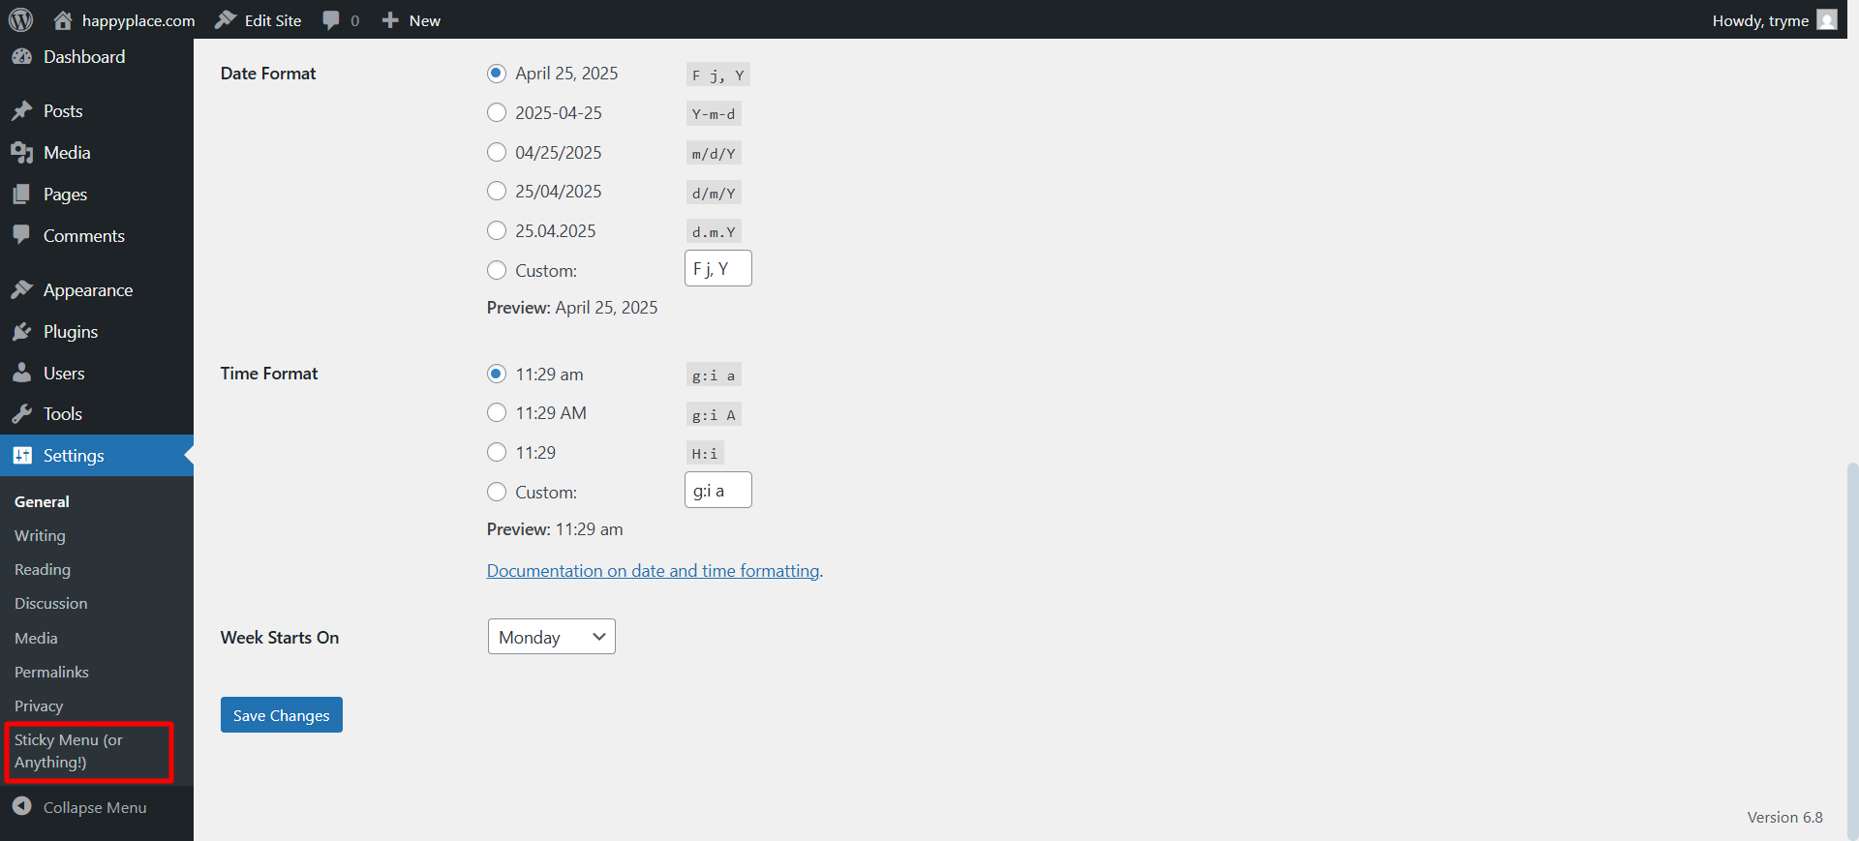Click the Save Changes button
Screen dimensions: 1859x841
[282, 715]
